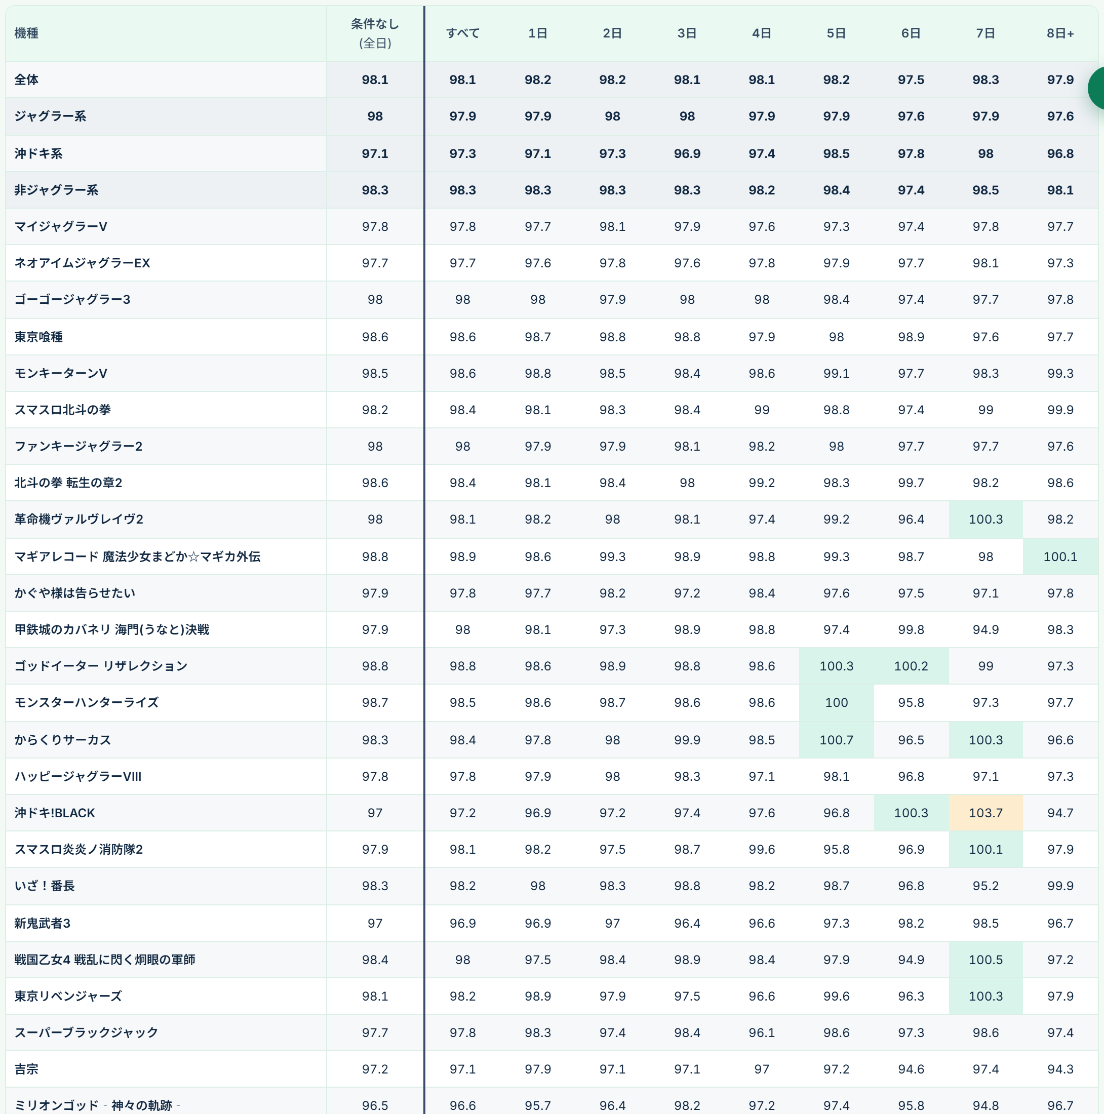The image size is (1104, 1114).
Task: Select the ゴーゴージャグラー3 machine name
Action: pos(72,299)
